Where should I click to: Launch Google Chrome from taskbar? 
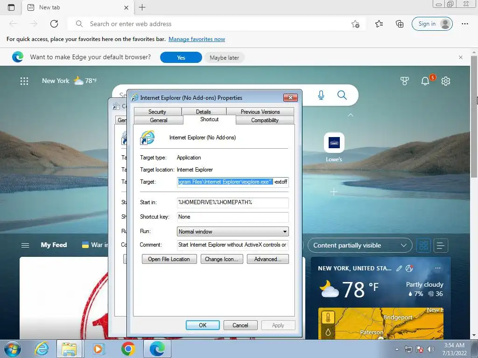[128, 349]
